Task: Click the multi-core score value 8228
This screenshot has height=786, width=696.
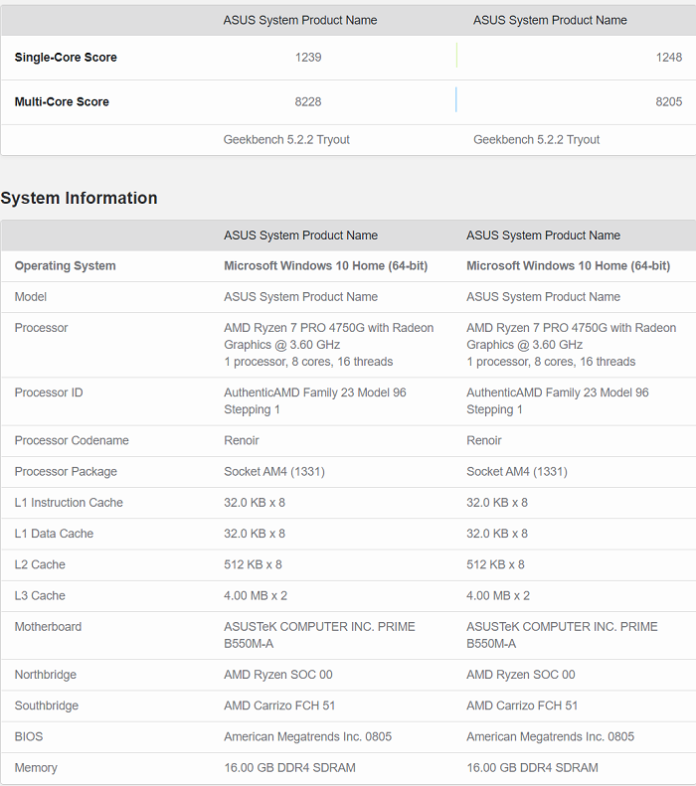Action: (308, 102)
